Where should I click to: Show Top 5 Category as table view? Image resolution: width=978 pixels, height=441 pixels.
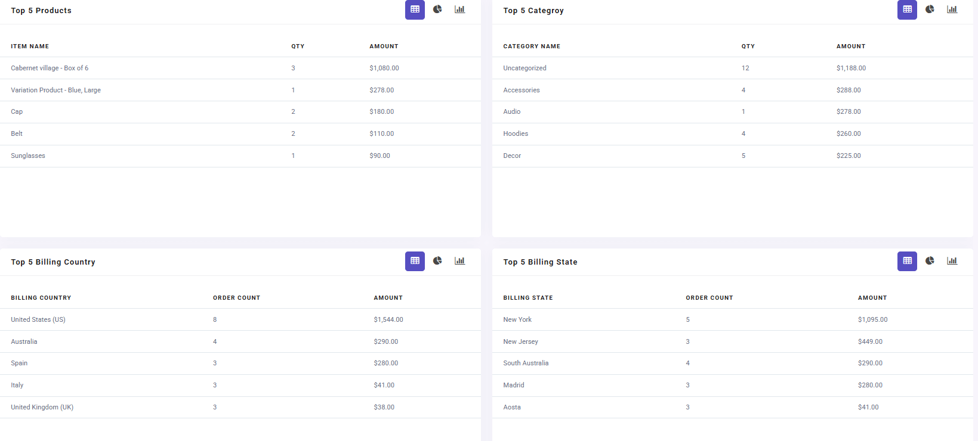(x=907, y=10)
